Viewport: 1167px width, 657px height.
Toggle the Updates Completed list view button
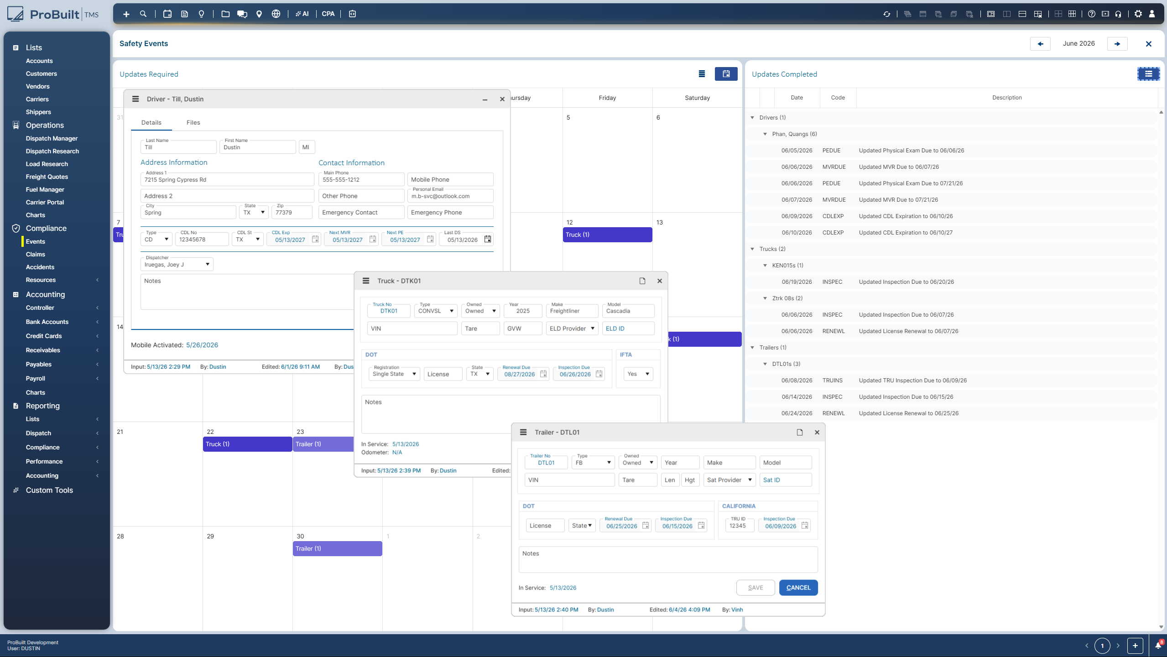[x=1148, y=74]
